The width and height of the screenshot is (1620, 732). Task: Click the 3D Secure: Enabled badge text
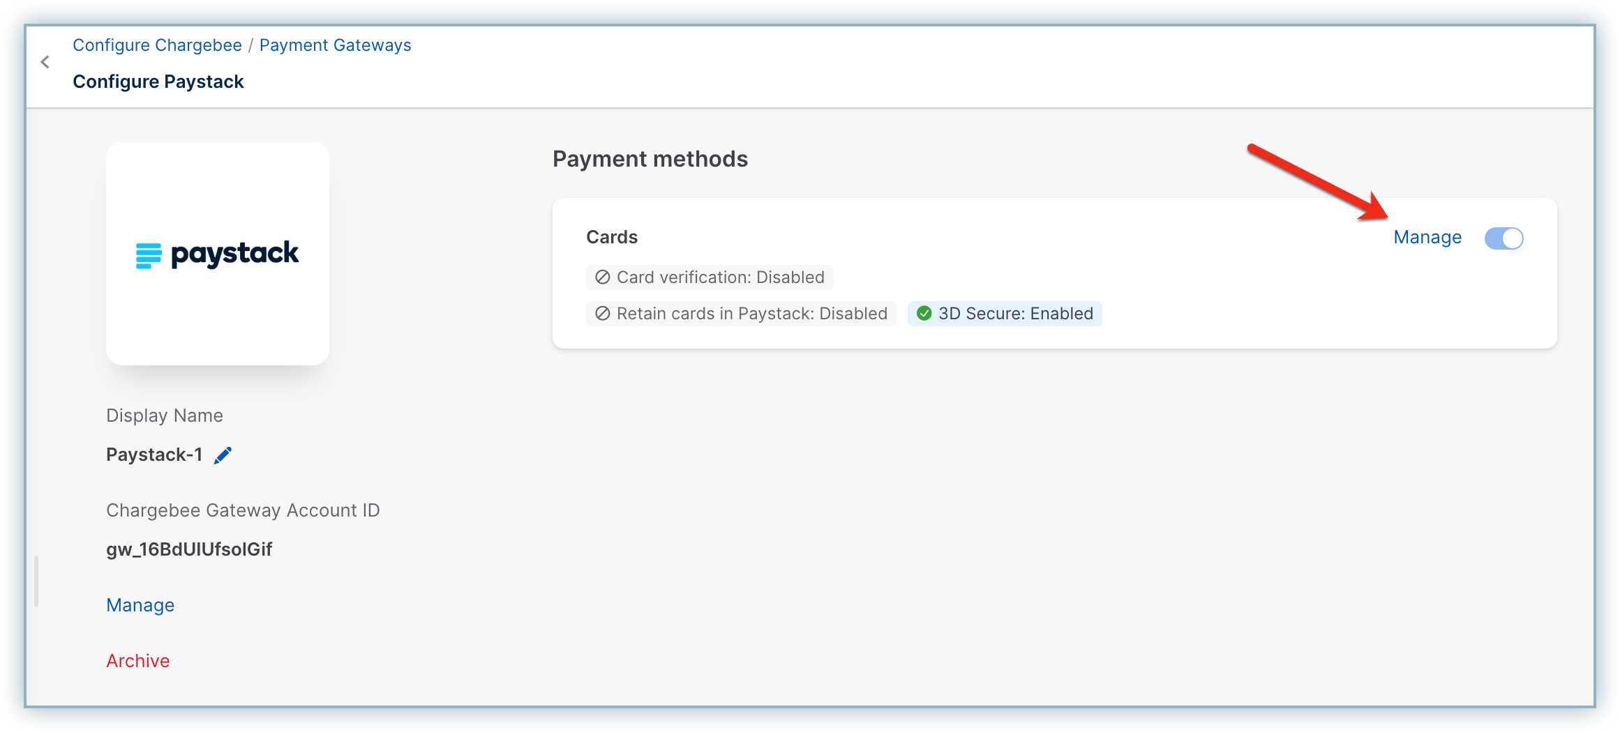pos(1015,314)
